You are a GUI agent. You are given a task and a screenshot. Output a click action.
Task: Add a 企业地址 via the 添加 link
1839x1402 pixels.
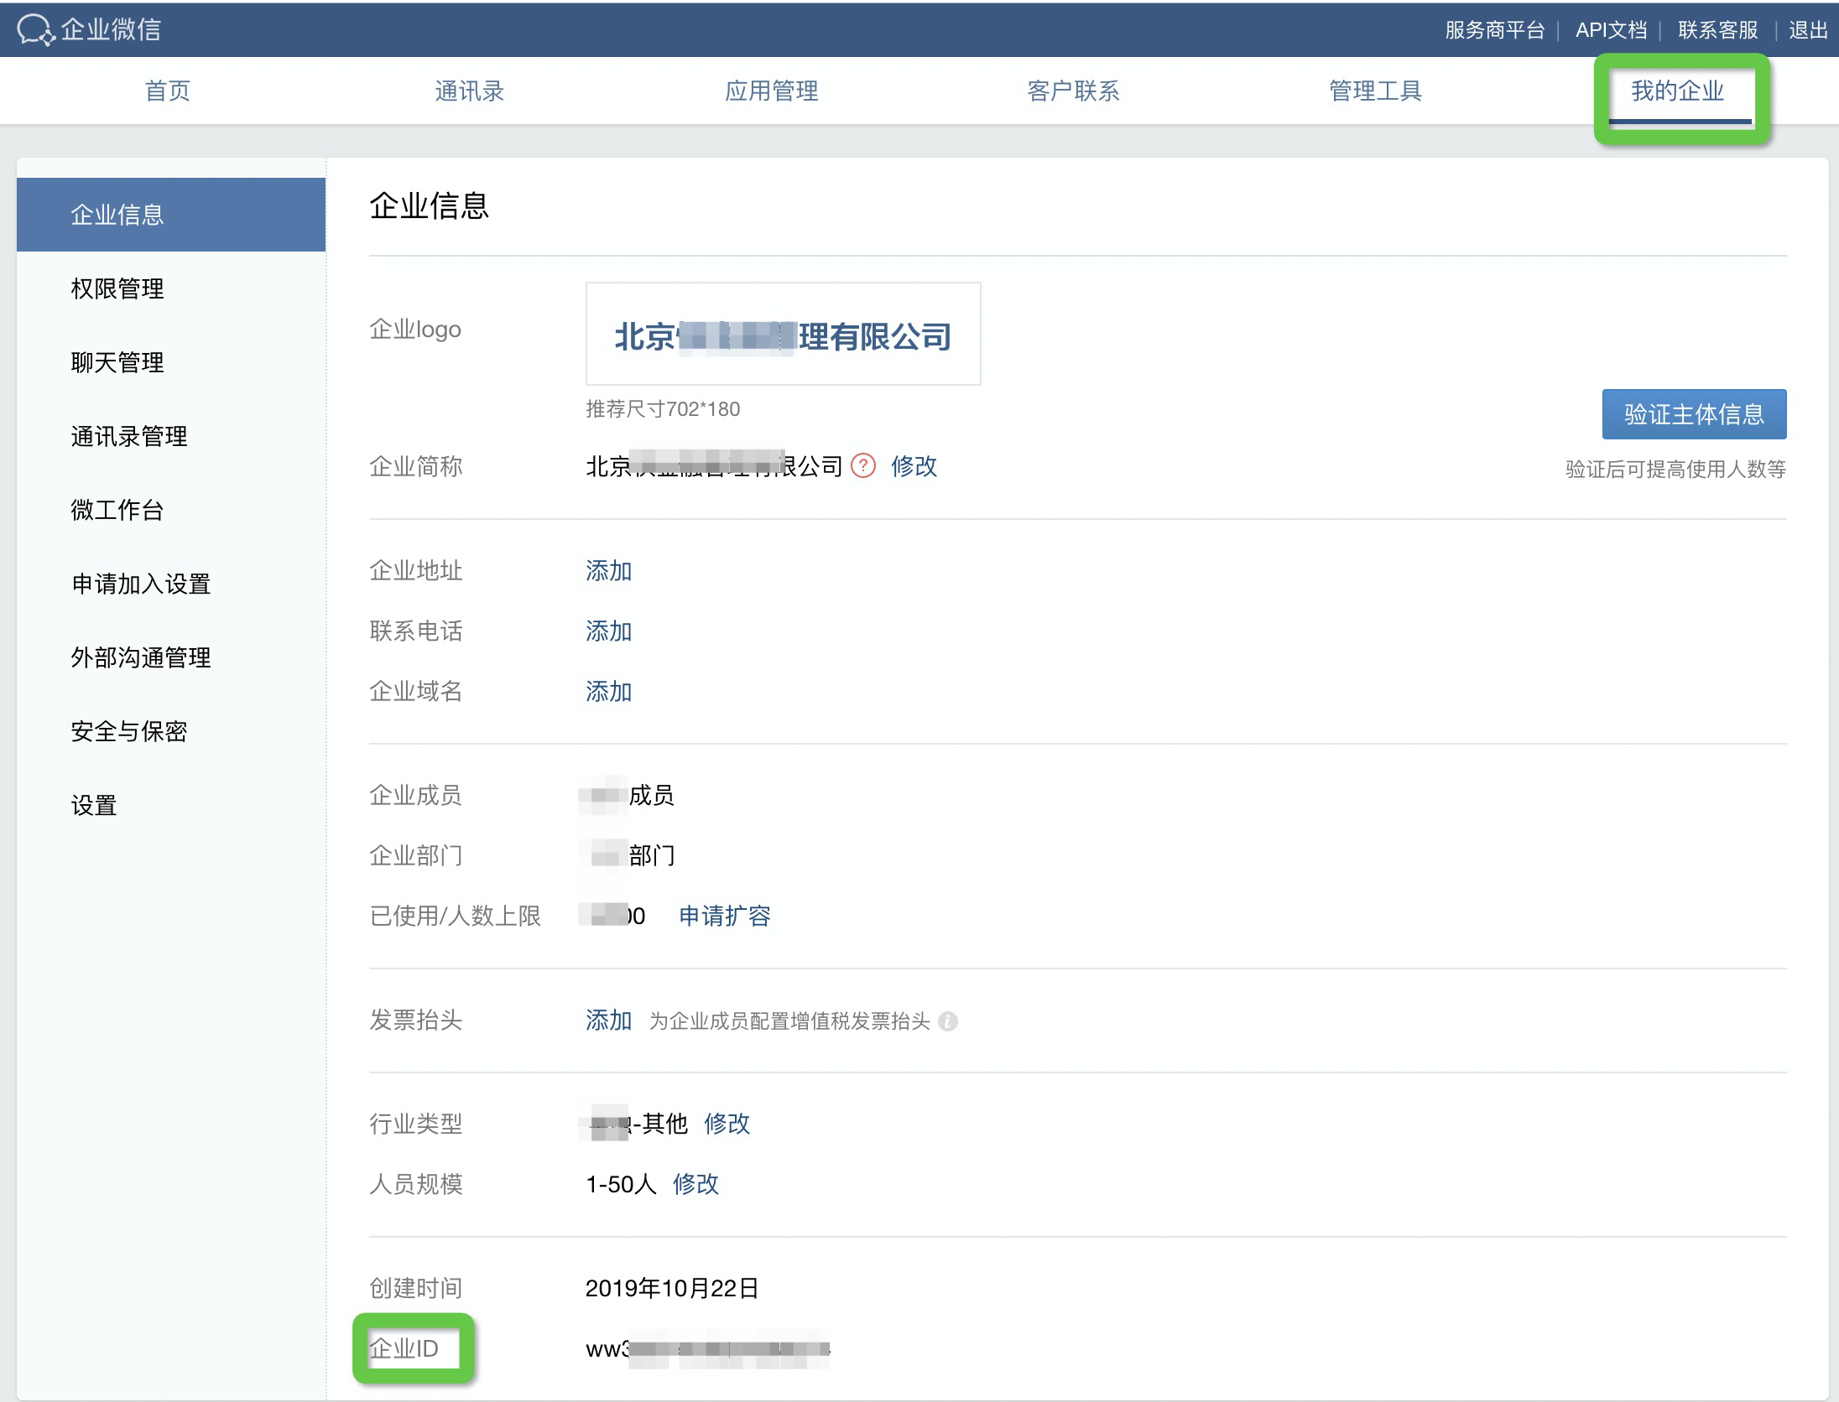609,571
